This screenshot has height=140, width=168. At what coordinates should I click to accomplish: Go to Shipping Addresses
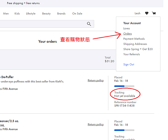pos(135,44)
